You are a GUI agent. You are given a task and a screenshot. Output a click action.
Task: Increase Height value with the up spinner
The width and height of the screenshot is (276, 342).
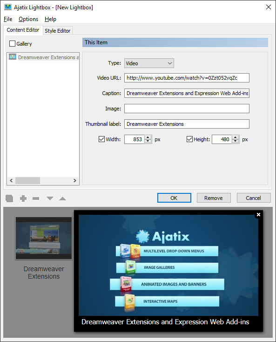pyautogui.click(x=235, y=137)
